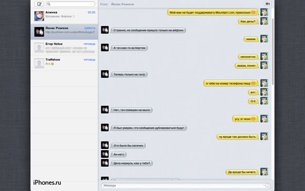Compose a new message

39,4
